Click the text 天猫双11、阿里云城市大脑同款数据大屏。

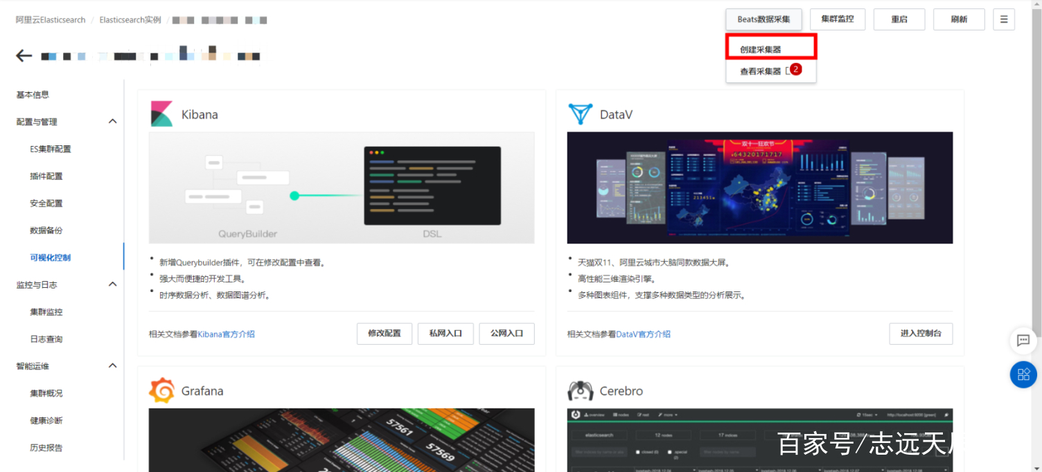point(654,262)
